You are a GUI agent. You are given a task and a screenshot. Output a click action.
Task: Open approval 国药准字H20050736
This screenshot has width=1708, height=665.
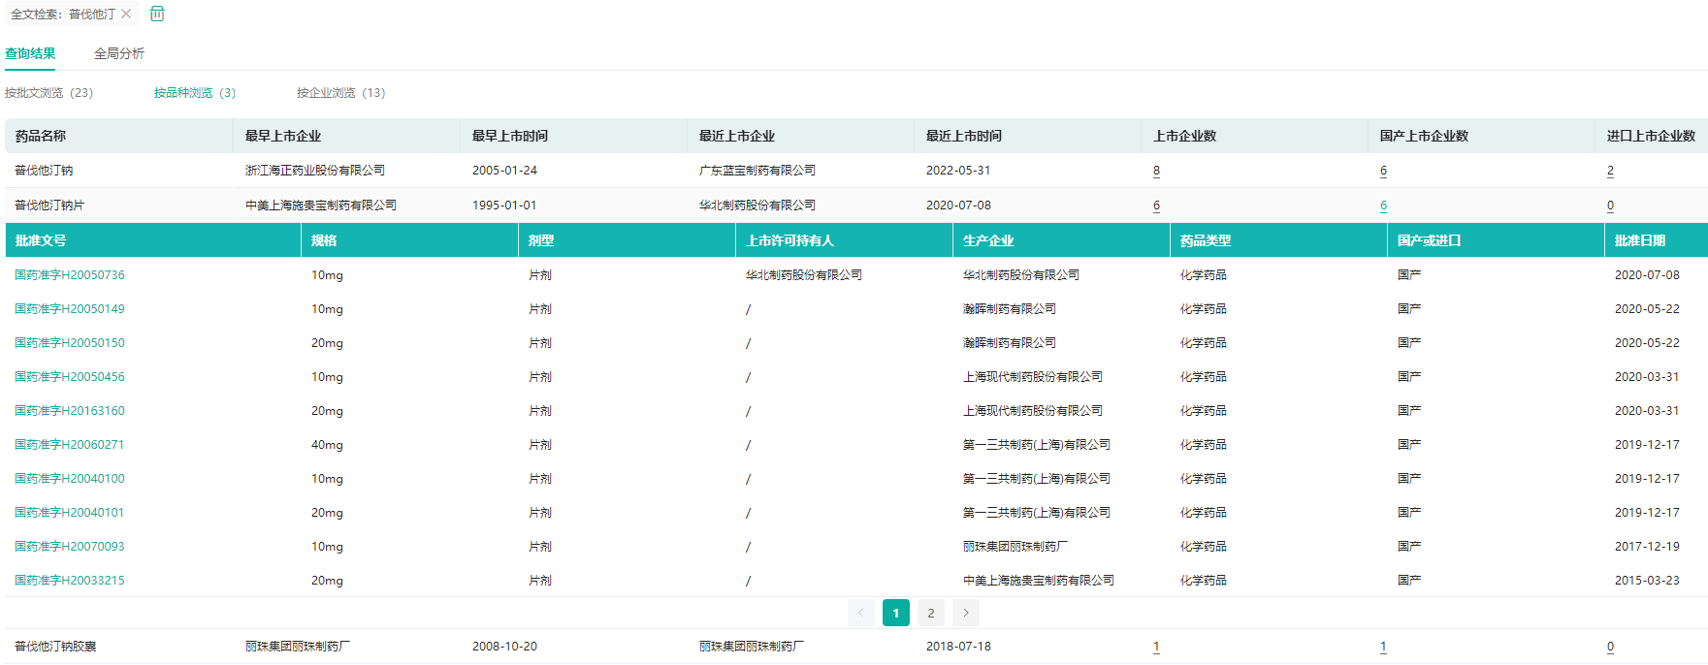(70, 275)
